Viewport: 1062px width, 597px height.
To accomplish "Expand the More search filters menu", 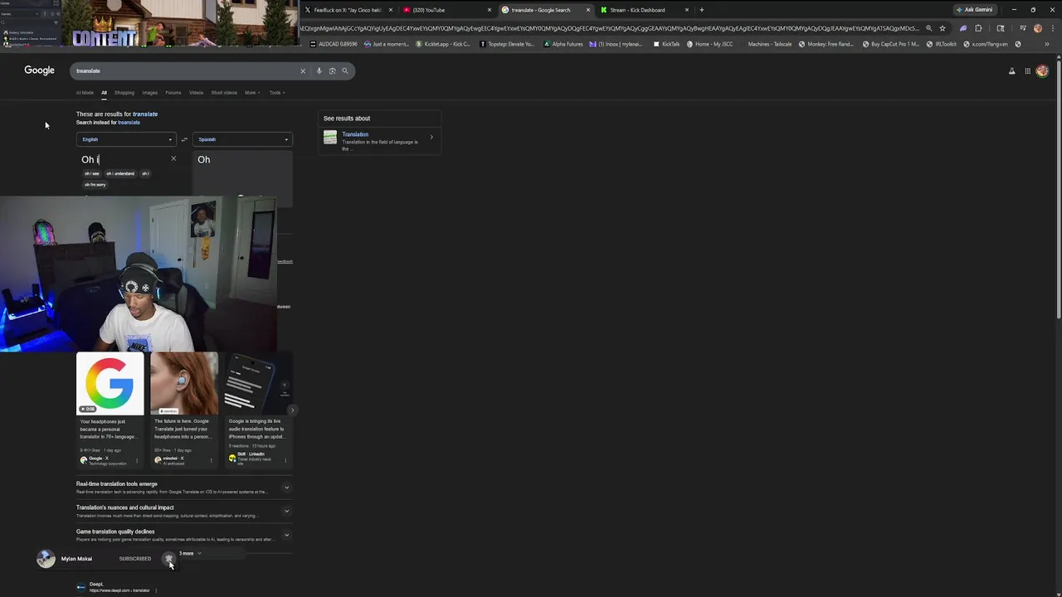I will 251,93.
